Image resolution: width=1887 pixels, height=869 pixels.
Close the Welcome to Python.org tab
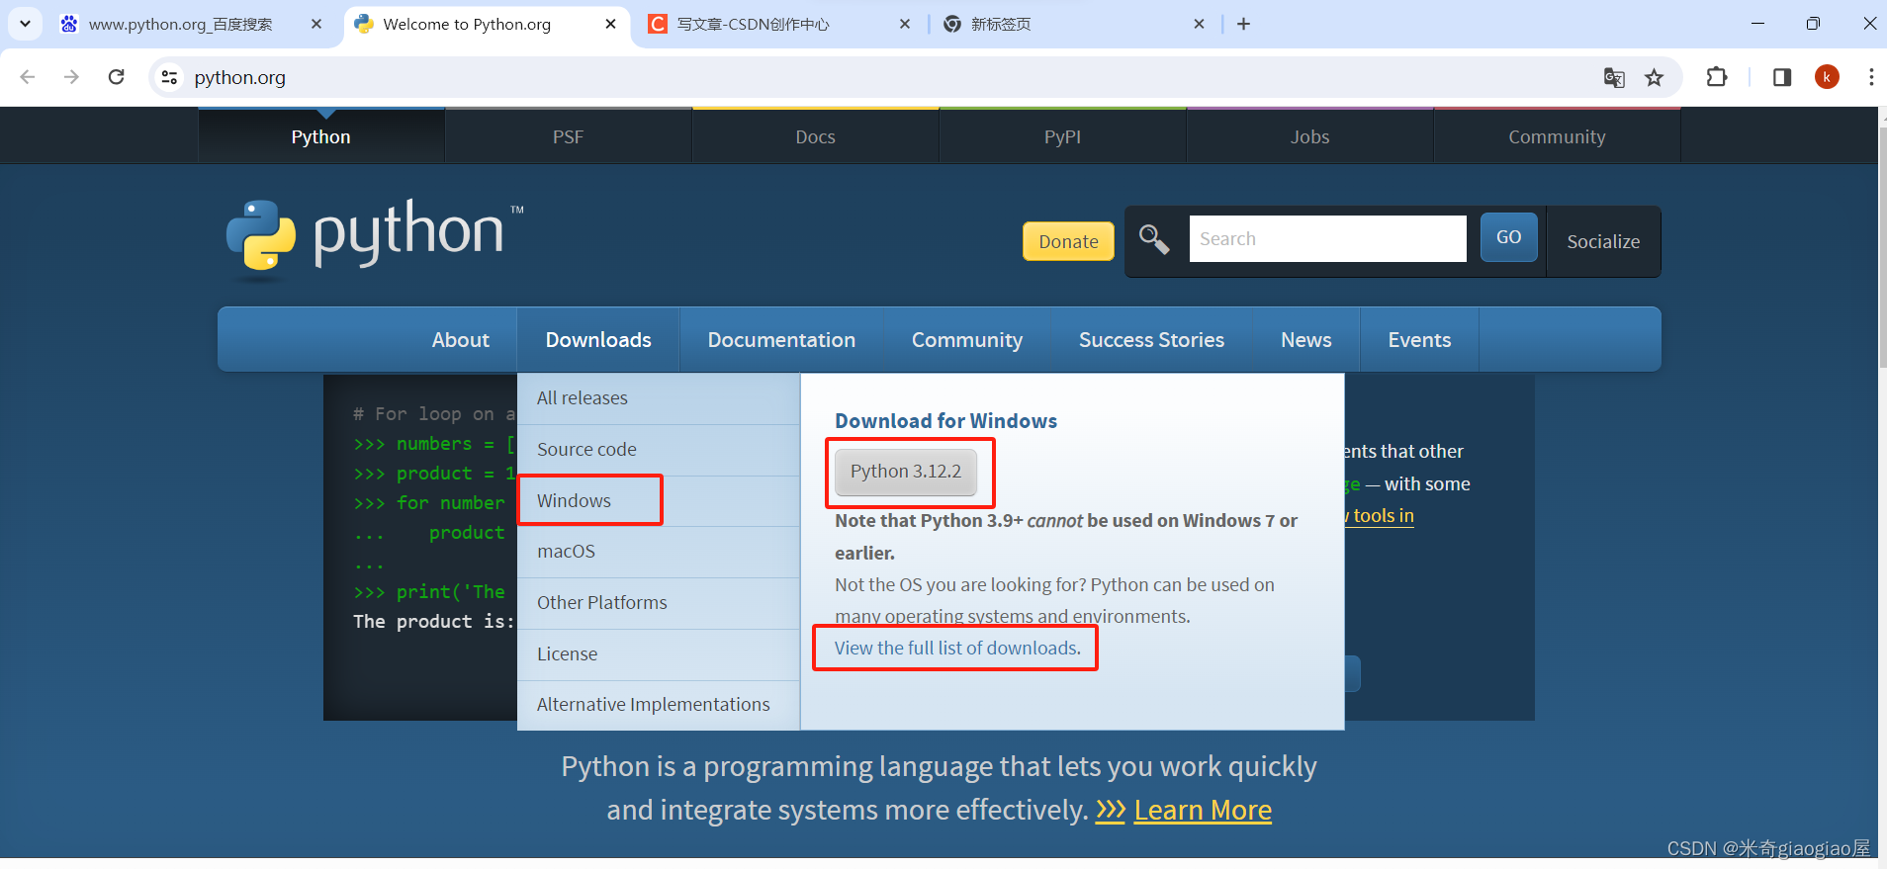point(611,24)
